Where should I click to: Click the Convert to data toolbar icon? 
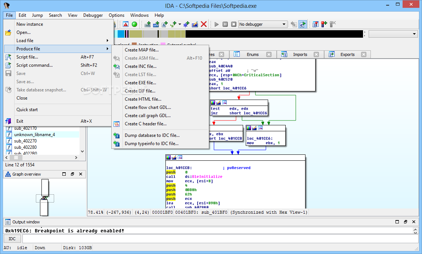[156, 24]
